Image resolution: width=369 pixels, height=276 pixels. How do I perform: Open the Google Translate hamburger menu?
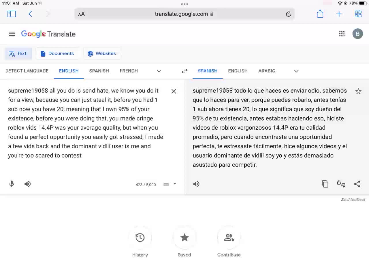pos(12,34)
